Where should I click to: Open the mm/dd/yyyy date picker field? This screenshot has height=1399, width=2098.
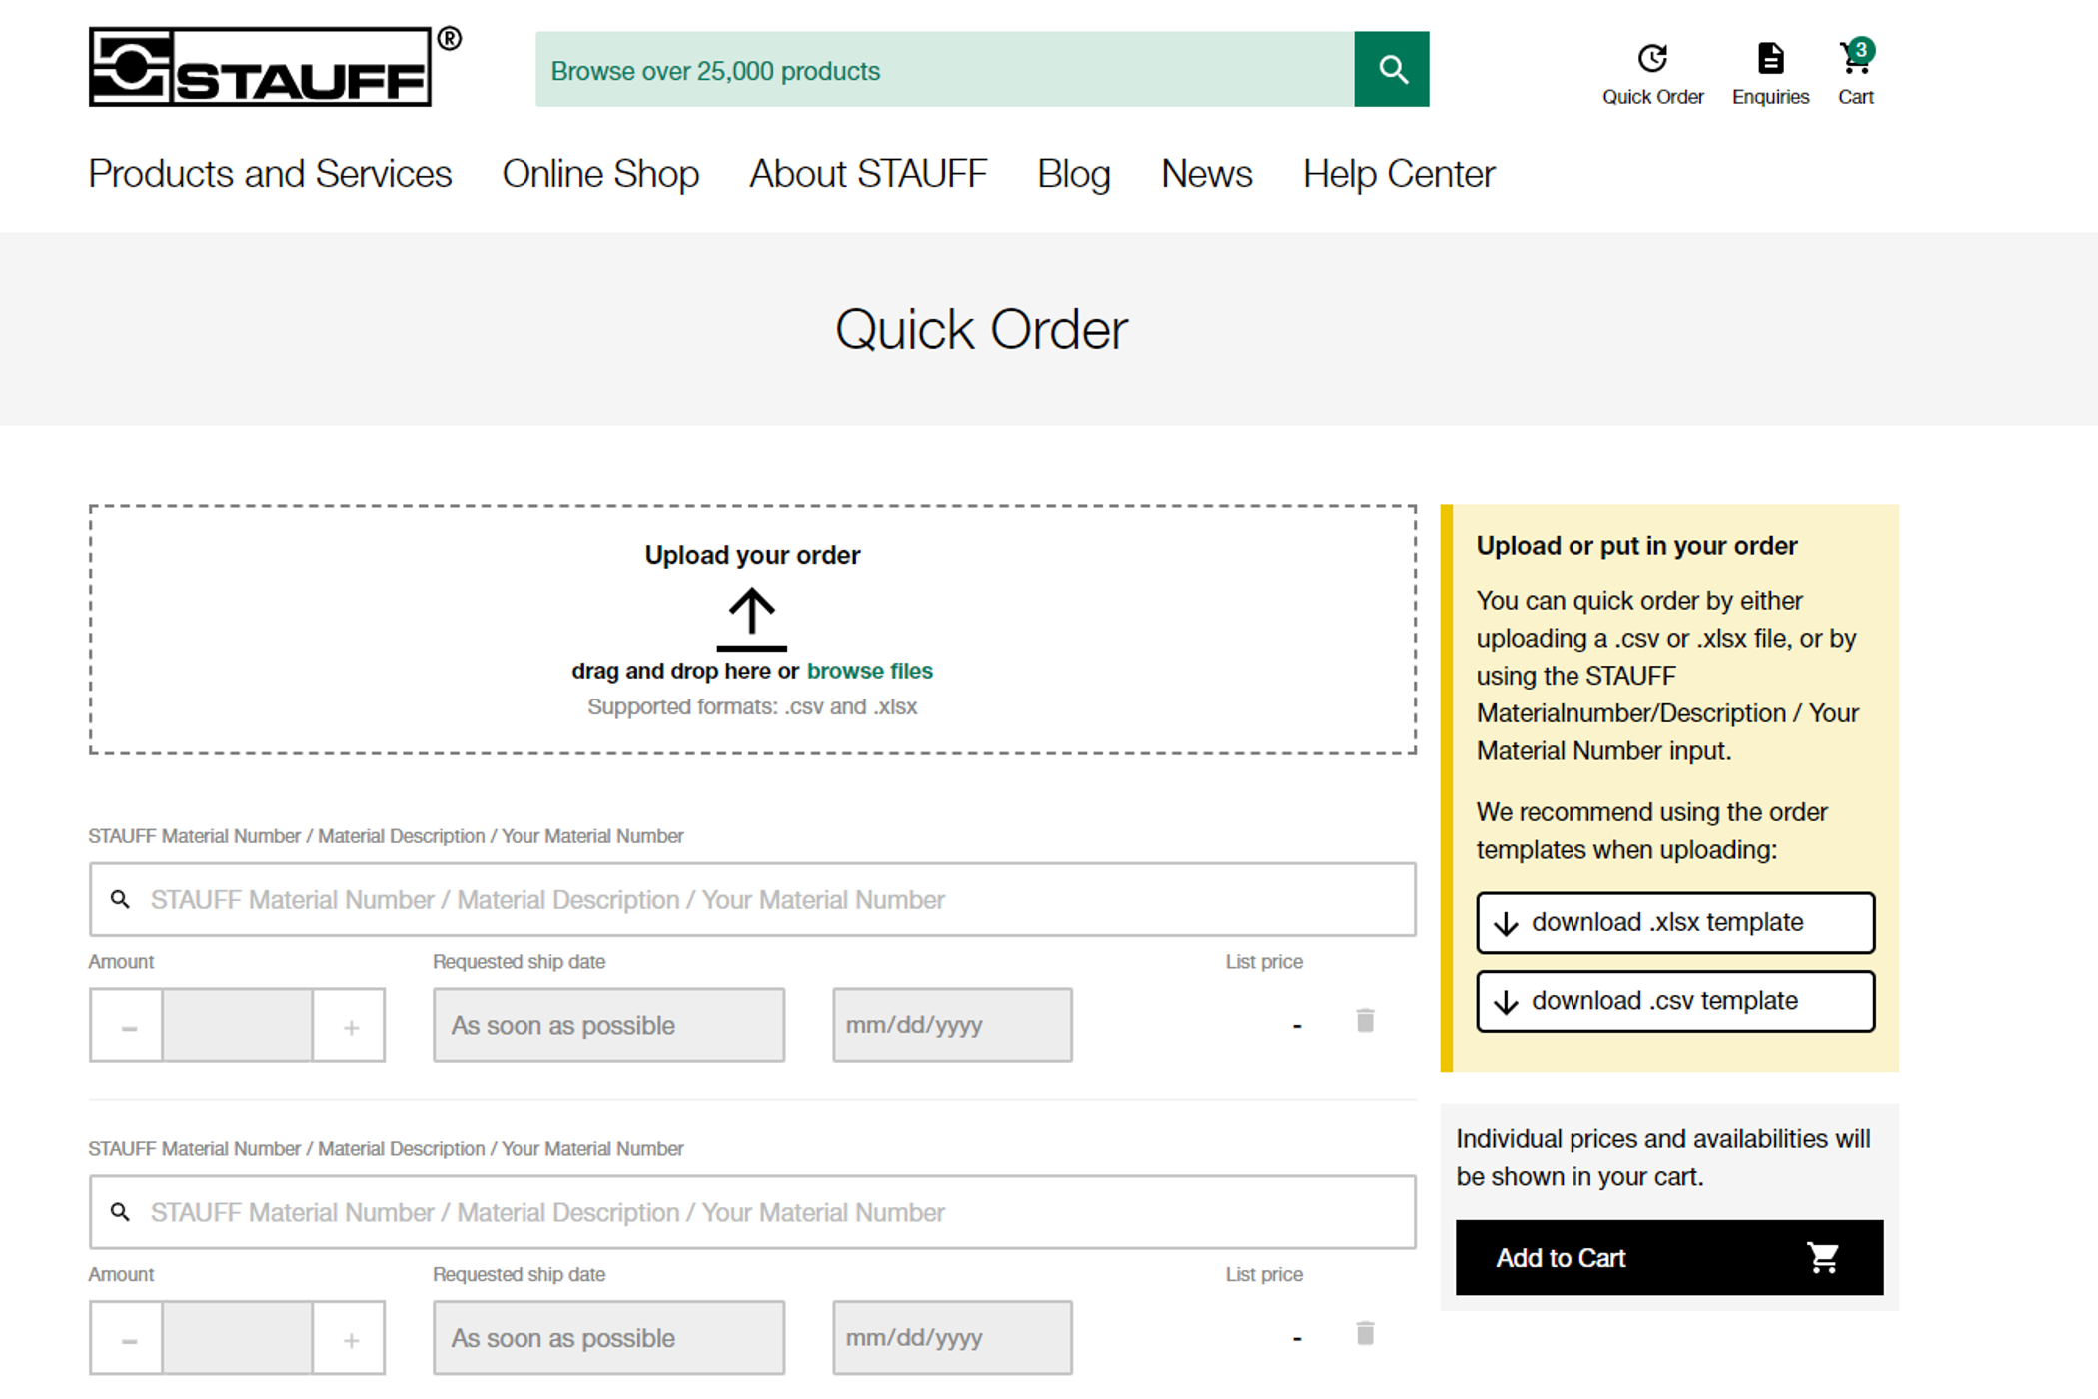pos(951,1025)
